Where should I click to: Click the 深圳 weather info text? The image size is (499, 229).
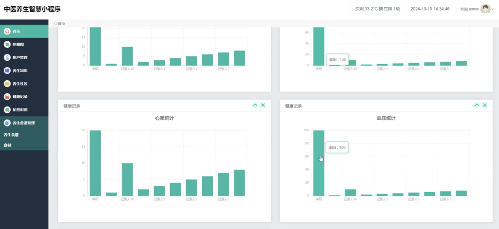[378, 9]
